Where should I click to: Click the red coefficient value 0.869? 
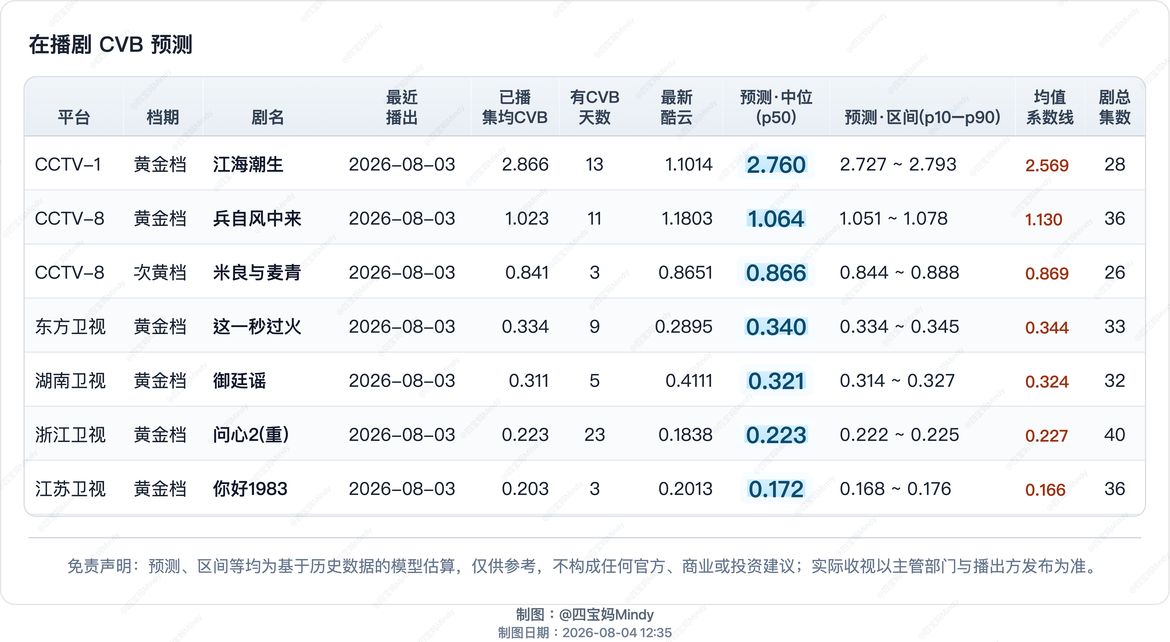(x=1047, y=273)
